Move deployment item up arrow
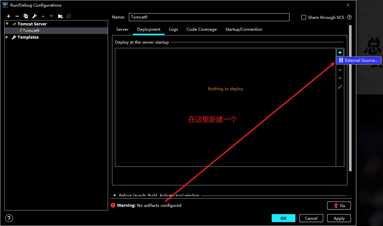The width and height of the screenshot is (383, 226). tap(340, 70)
